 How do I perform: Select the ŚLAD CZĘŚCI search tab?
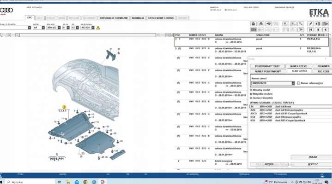pyautogui.click(x=299, y=71)
